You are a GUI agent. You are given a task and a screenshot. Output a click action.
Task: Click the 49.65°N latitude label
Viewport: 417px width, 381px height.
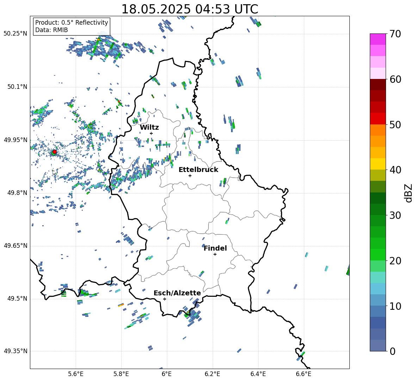pyautogui.click(x=15, y=246)
